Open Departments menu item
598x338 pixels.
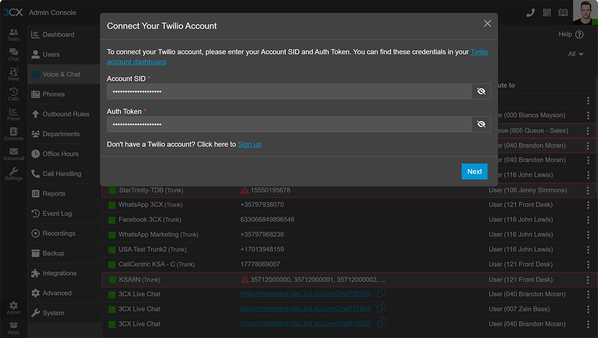pyautogui.click(x=64, y=134)
